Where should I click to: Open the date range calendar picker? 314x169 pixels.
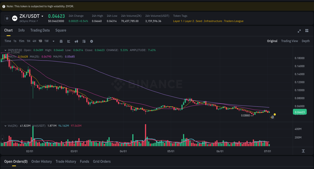61,41
